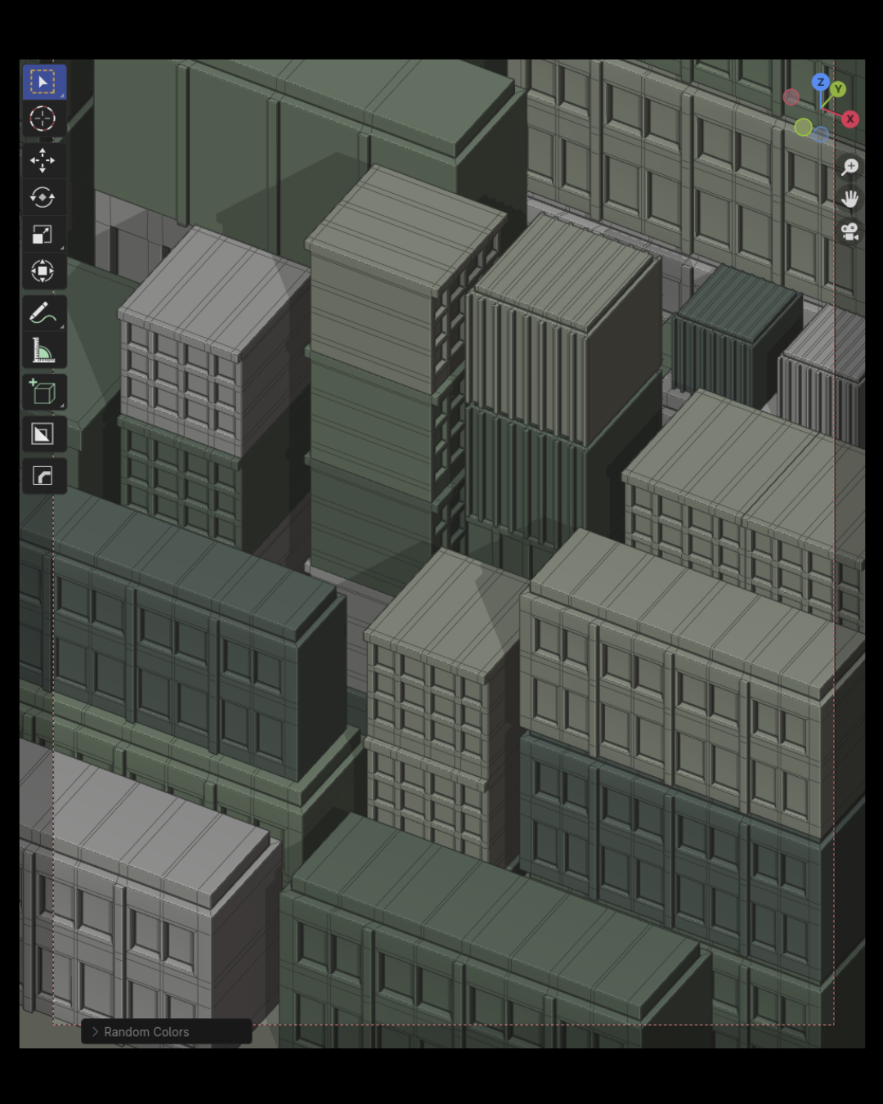Activate the Measure ruler tool

[43, 351]
